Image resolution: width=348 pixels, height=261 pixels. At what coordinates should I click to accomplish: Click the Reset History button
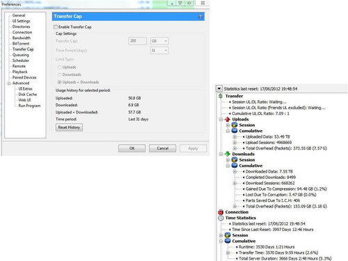click(69, 127)
